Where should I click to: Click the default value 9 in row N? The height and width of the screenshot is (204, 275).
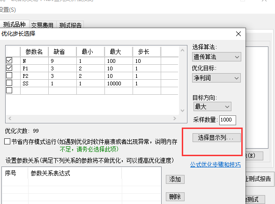(62, 61)
